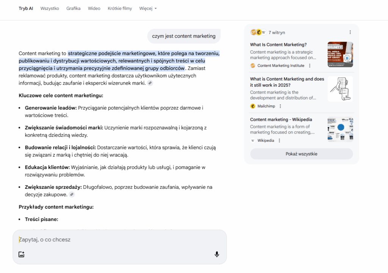388x273 pixels.
Task: Click the source link icon after first paragraph
Action: tap(150, 83)
